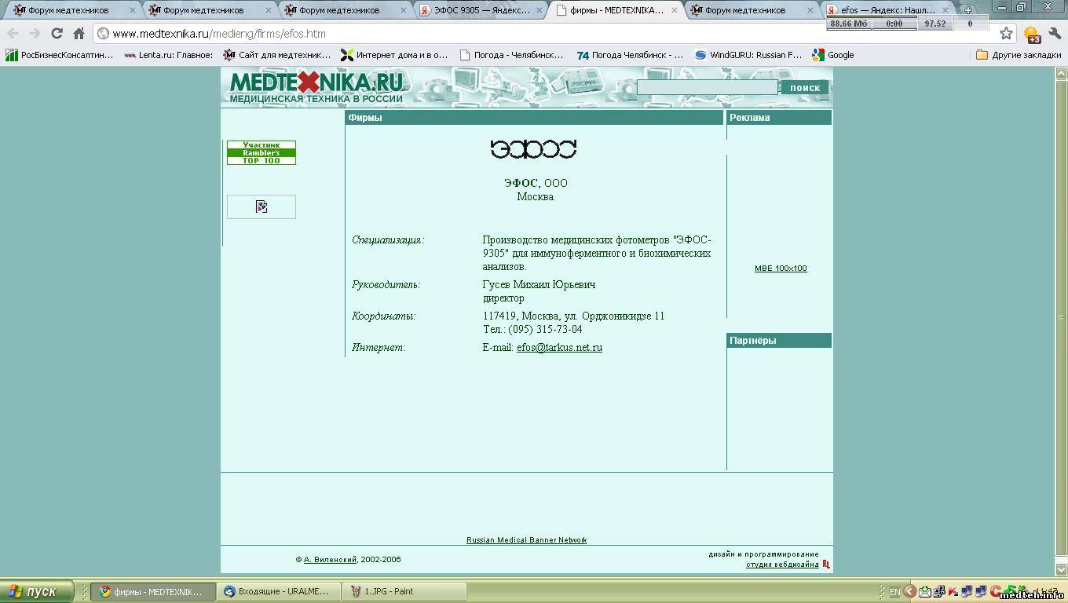The image size is (1068, 603).
Task: Bookmark this page with the star icon
Action: click(x=1006, y=33)
